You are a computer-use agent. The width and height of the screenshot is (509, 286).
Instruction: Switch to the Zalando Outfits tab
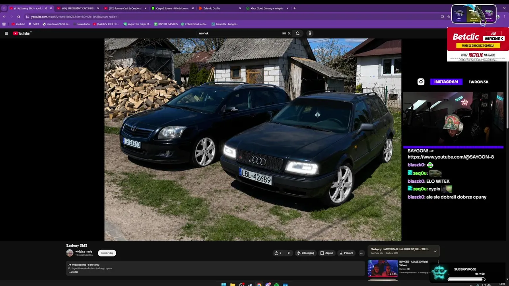point(220,8)
